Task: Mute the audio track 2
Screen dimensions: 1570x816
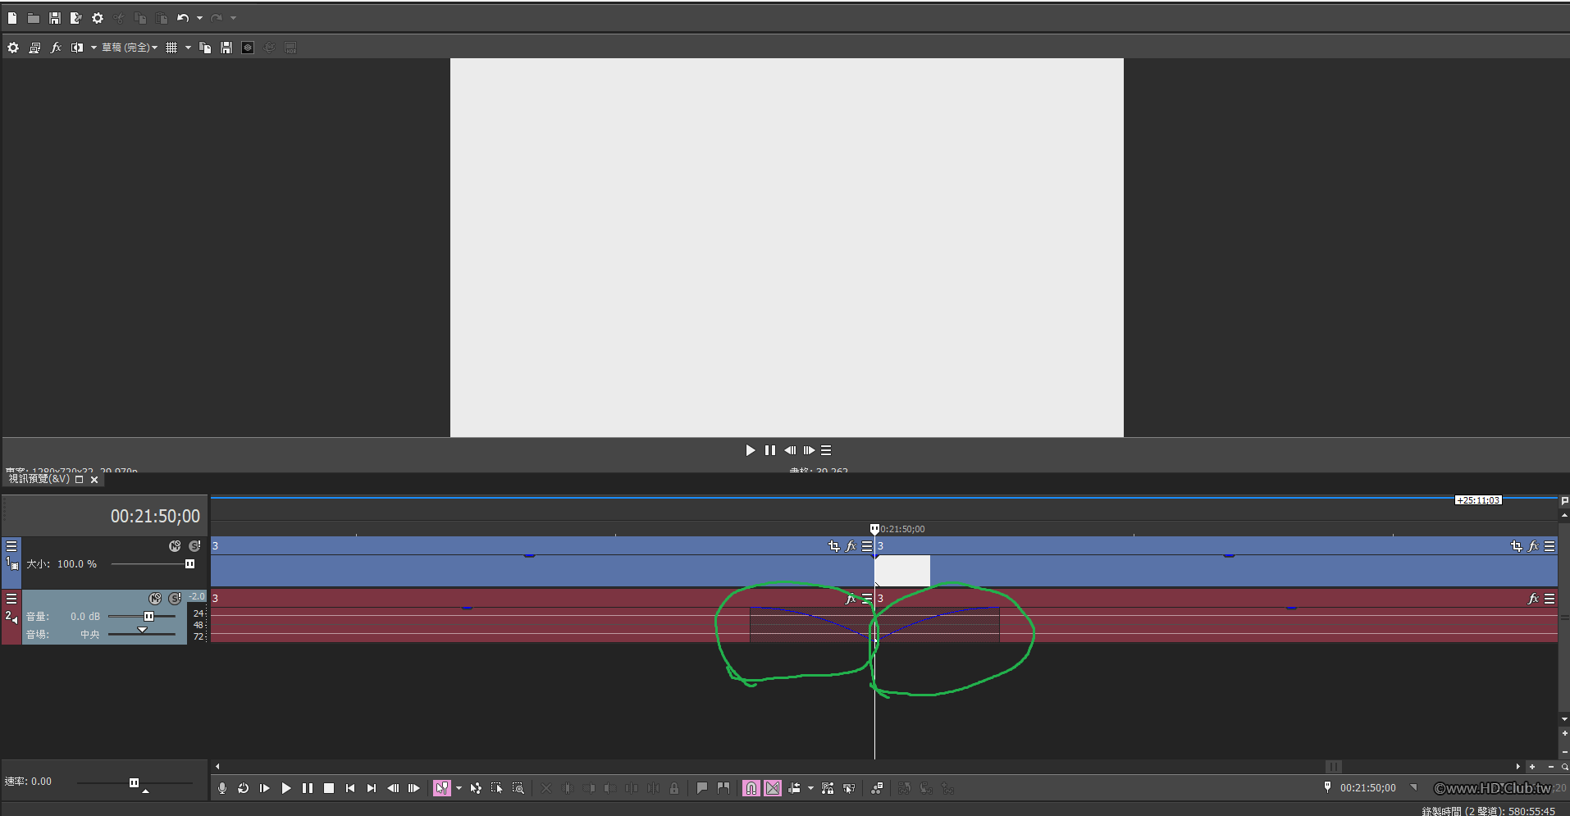Action: 155,599
